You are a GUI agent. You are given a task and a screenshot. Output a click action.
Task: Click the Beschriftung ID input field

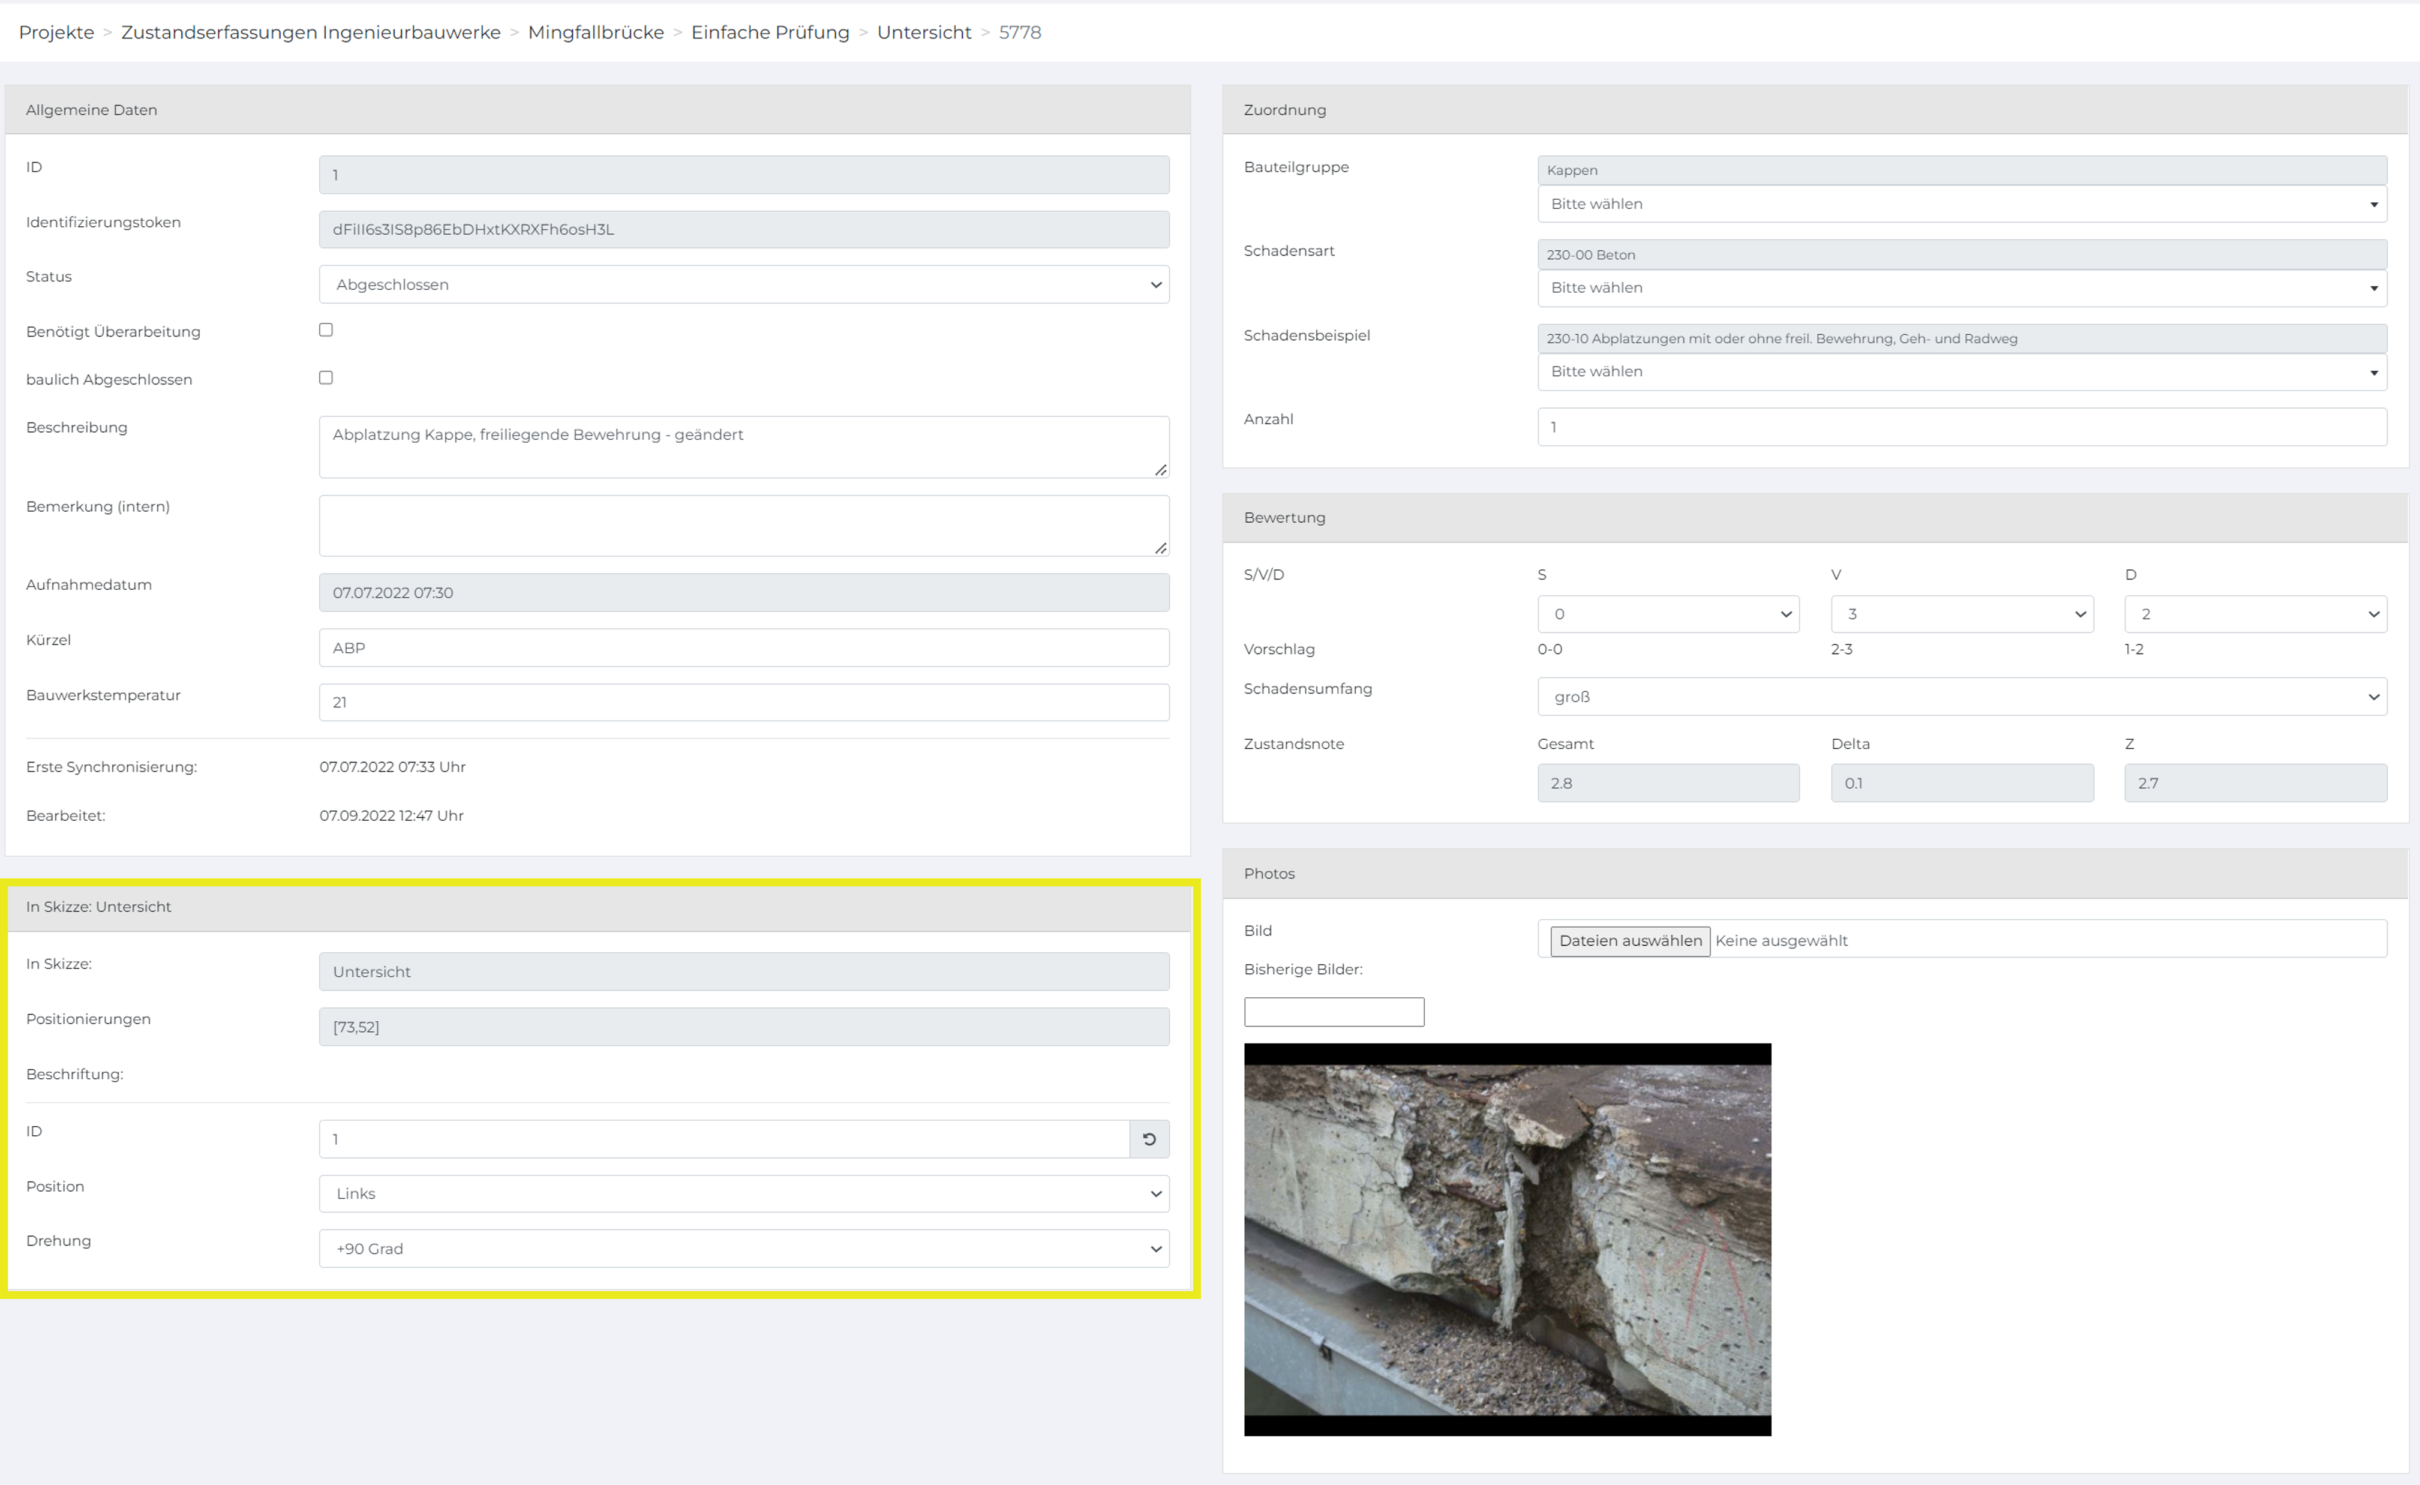724,1139
